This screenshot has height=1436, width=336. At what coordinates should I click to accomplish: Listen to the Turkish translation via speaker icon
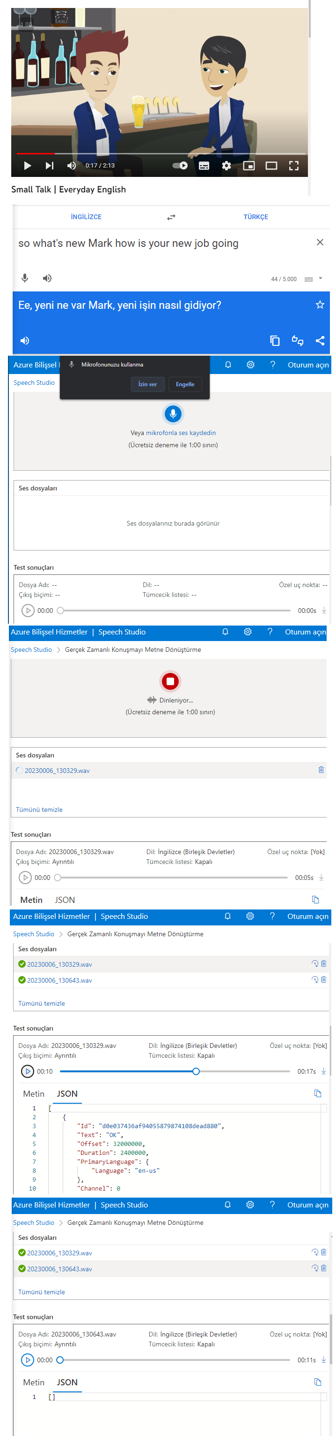[26, 341]
